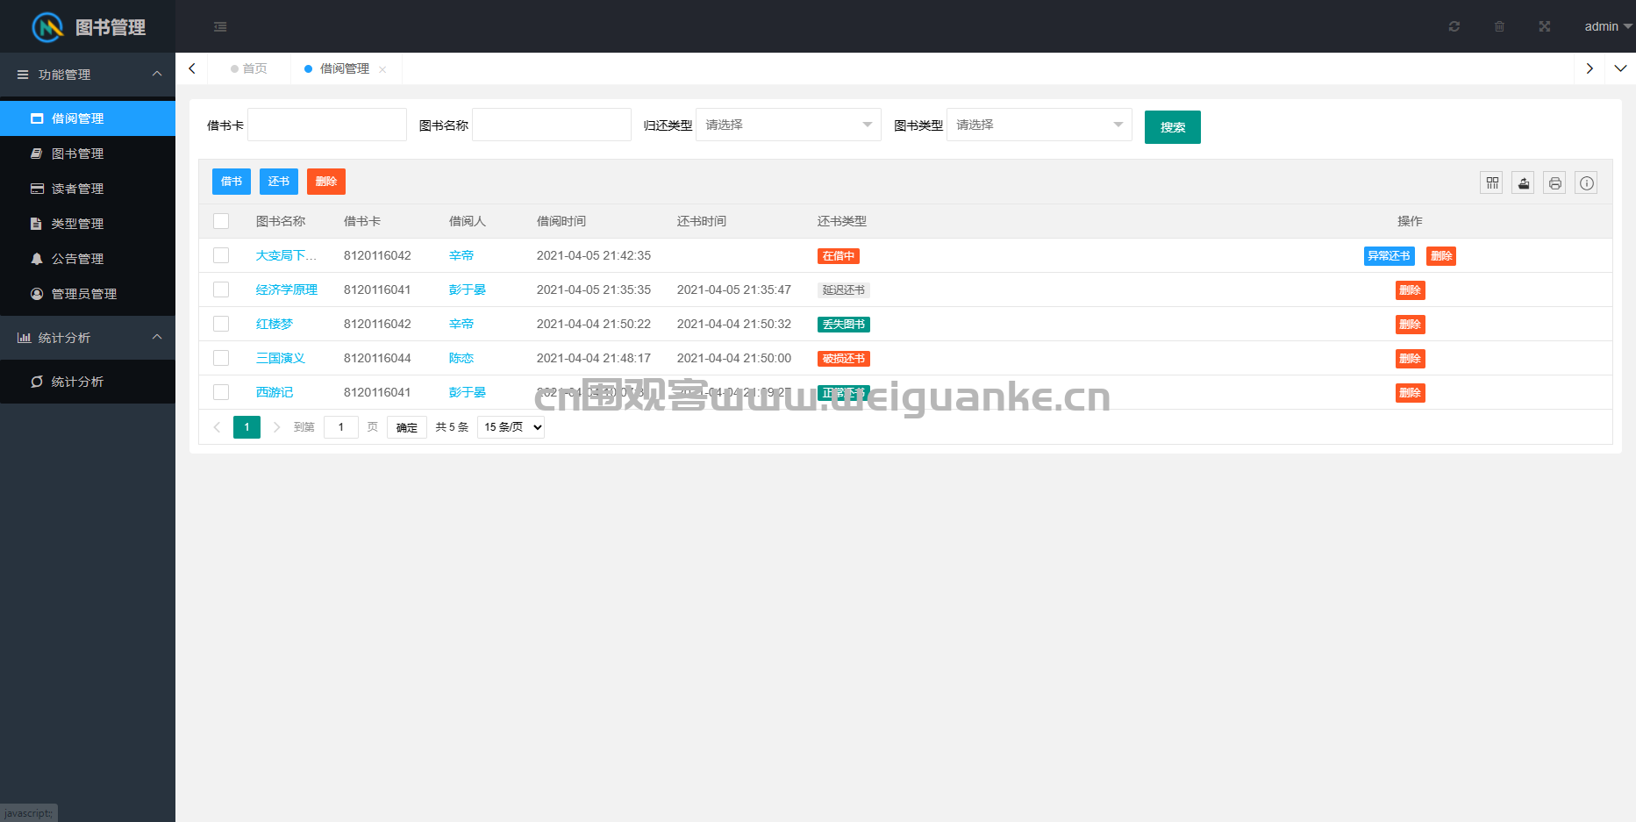Click the 还书类型 column header
This screenshot has width=1636, height=822.
point(842,221)
